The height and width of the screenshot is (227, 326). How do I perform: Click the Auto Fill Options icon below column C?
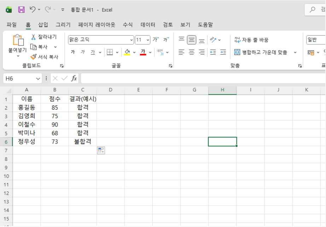pyautogui.click(x=101, y=151)
